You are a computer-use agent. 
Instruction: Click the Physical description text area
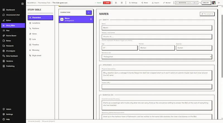(x=157, y=75)
